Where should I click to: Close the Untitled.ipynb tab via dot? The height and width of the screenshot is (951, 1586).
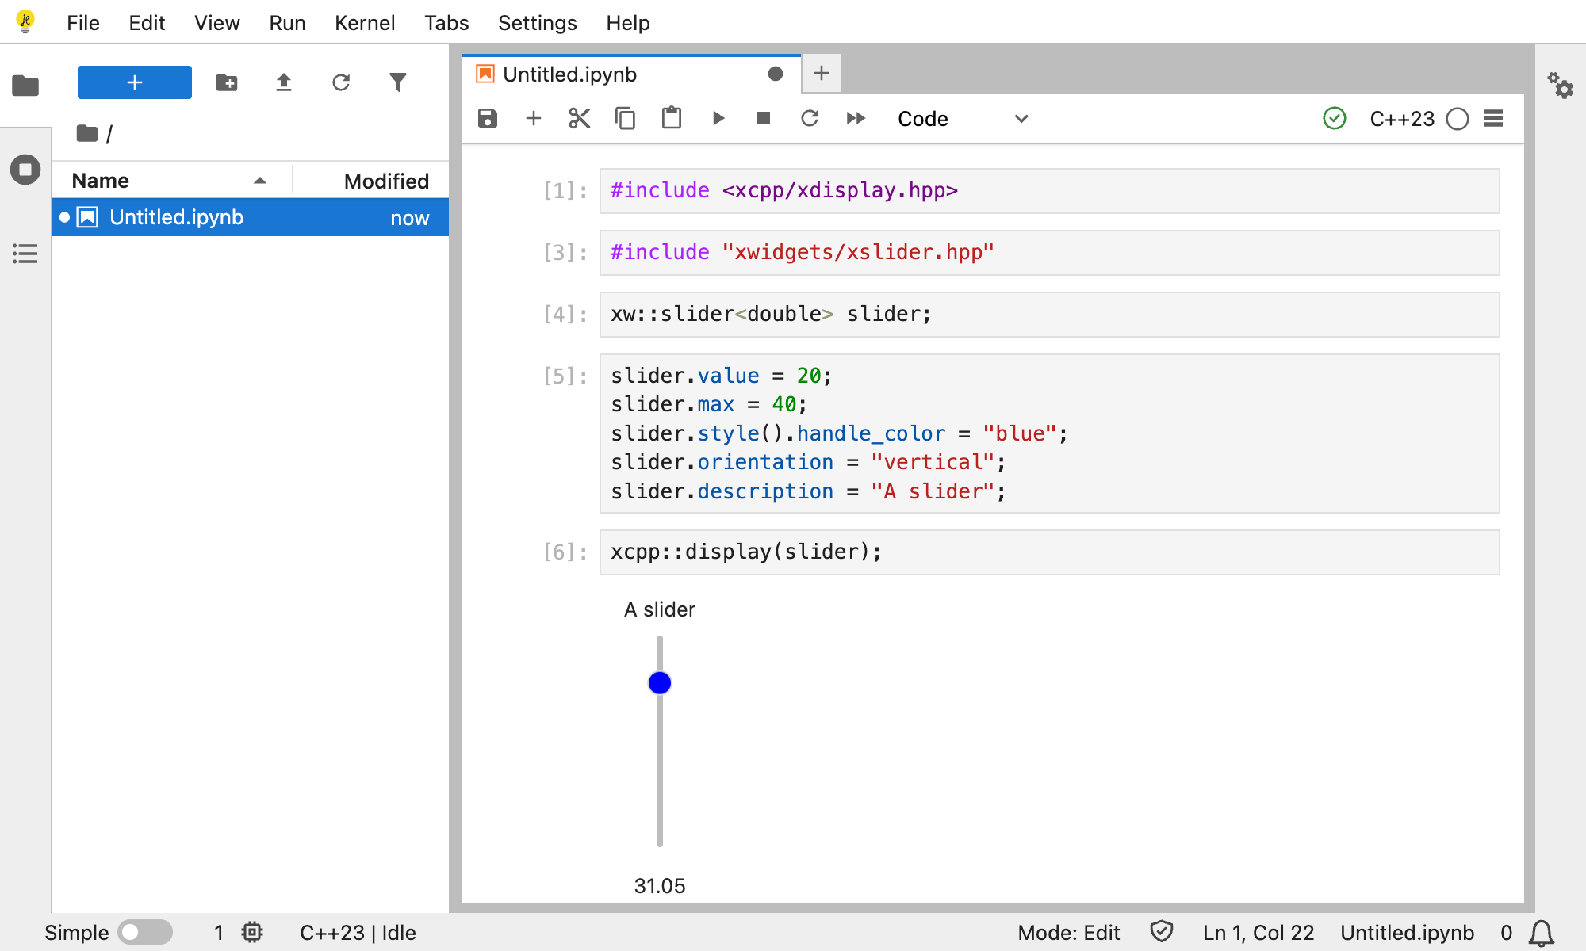pos(776,74)
